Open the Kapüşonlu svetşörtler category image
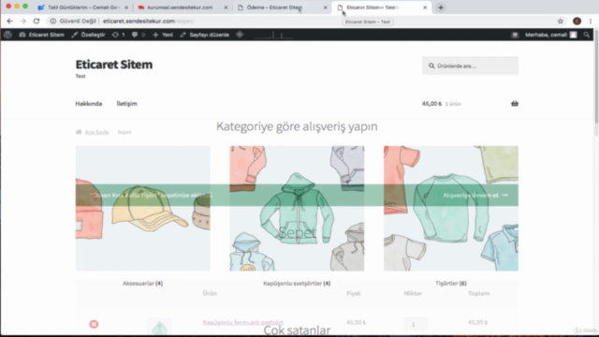Viewport: 599px width, 337px height. 297,208
